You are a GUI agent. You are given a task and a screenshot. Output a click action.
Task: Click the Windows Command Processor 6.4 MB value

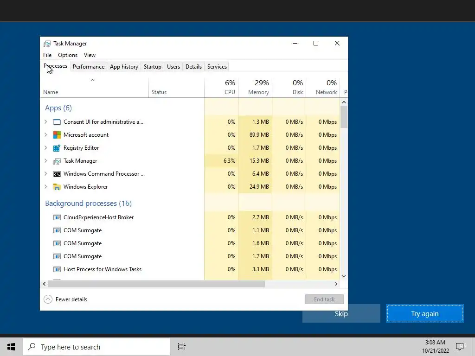point(260,174)
